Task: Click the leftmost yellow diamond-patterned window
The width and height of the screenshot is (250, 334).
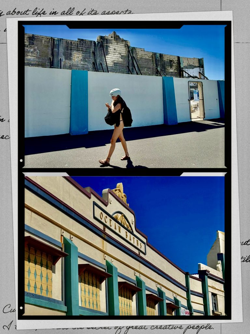Action: (x=38, y=271)
